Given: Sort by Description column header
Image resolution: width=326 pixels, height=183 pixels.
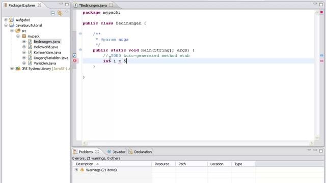Looking at the screenshot, I should coord(112,164).
